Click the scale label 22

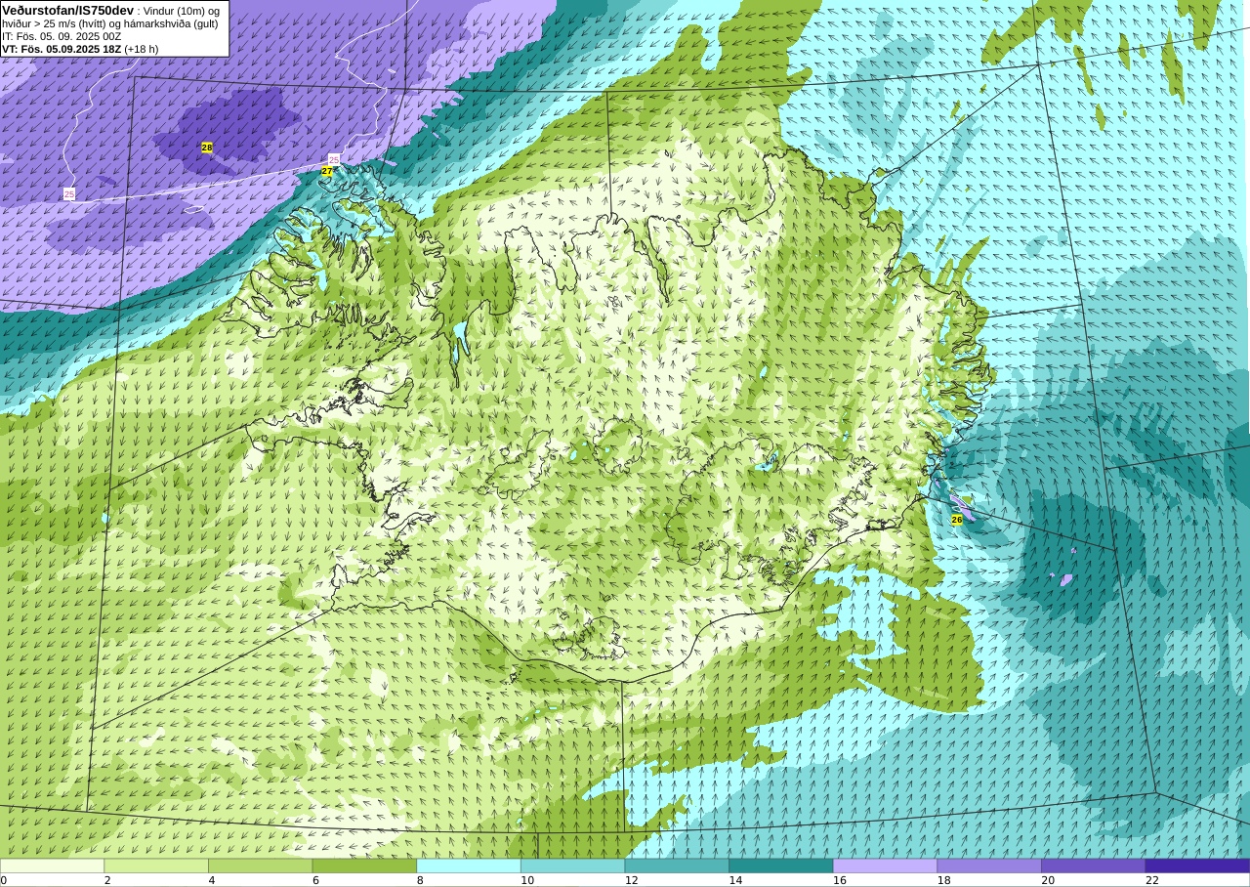coord(1152,880)
